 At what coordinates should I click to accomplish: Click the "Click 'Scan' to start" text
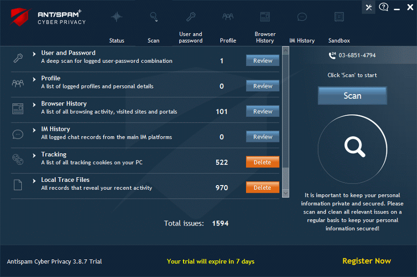352,75
